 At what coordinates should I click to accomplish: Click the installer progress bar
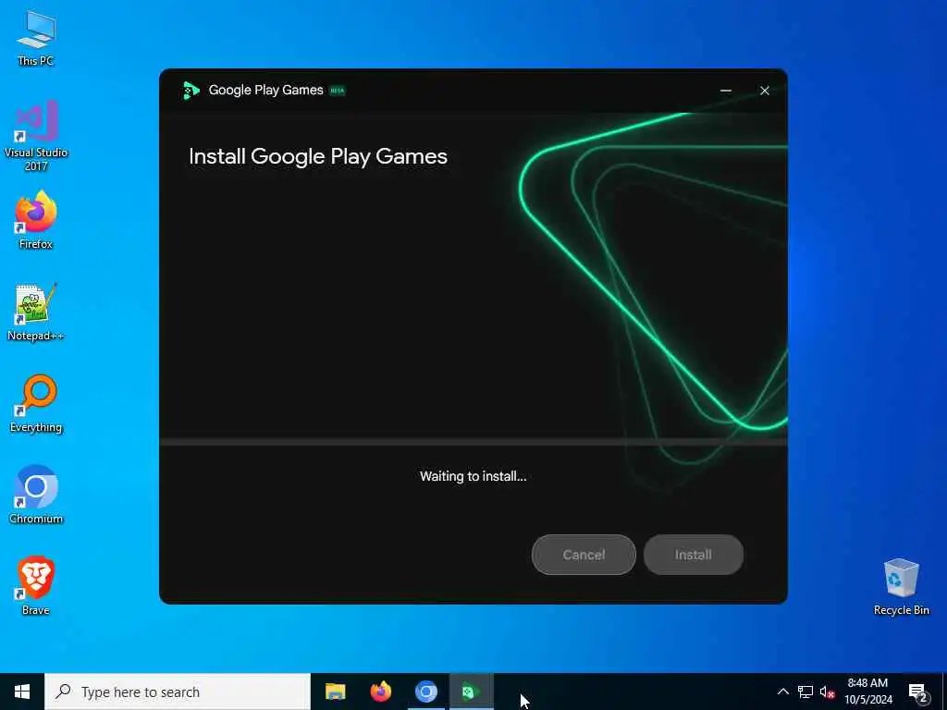473,442
